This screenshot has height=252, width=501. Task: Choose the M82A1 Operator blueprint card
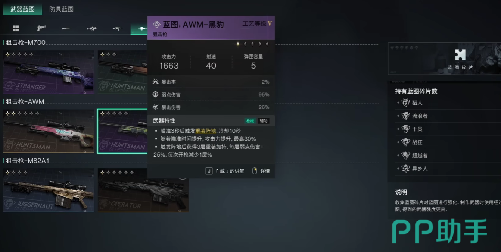click(143, 190)
